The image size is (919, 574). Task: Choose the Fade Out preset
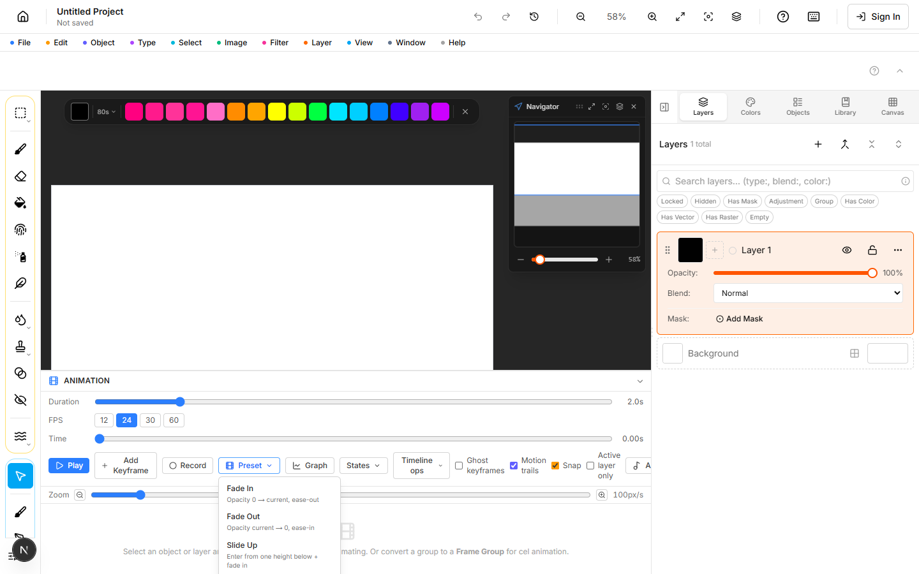coord(279,522)
